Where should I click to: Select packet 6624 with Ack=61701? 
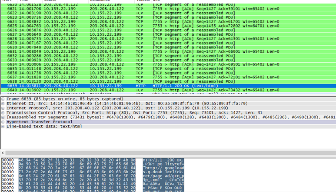tap(168, 22)
